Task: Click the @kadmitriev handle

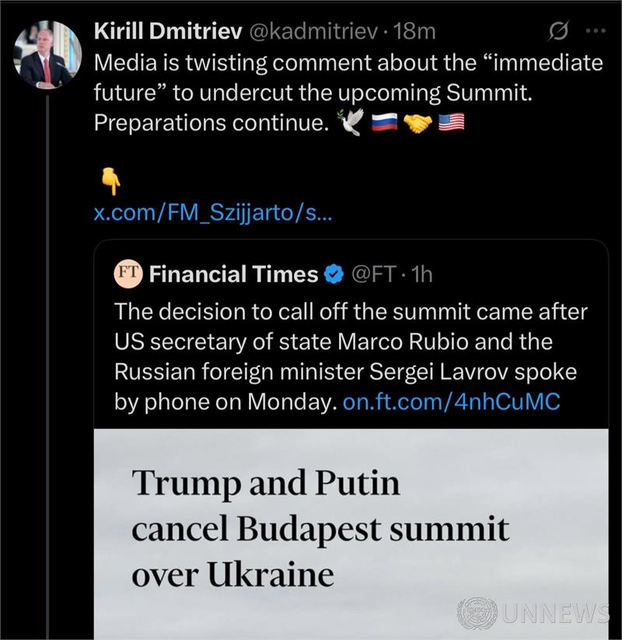Action: (x=313, y=31)
